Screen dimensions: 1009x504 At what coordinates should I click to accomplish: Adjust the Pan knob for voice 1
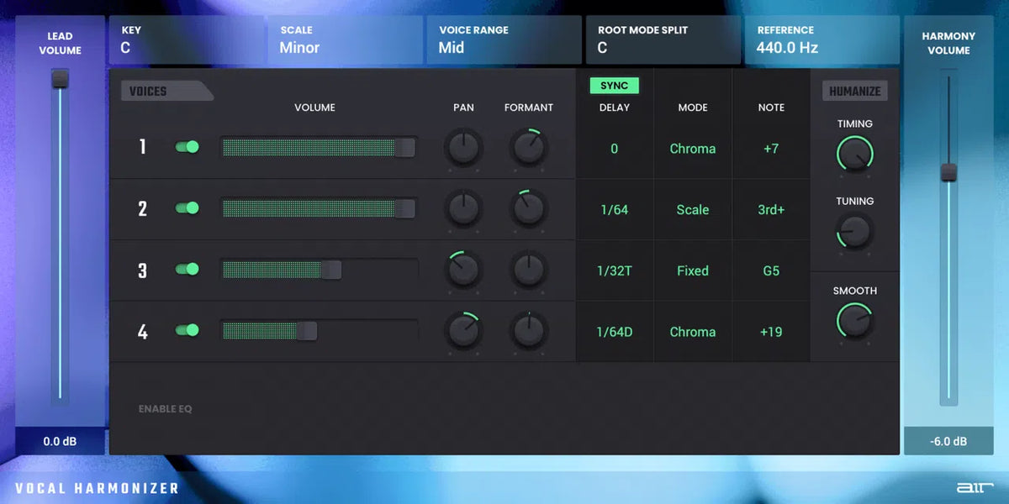click(463, 148)
